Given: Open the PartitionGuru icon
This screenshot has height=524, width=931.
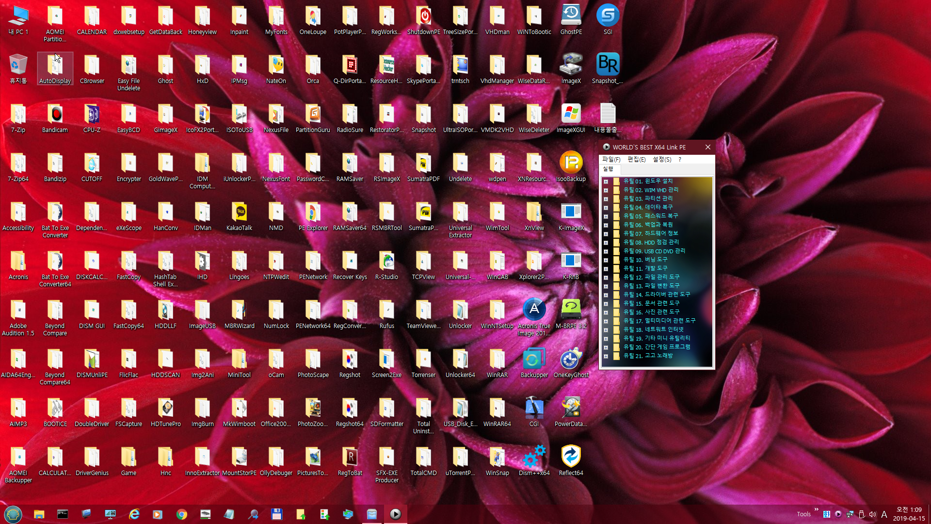Looking at the screenshot, I should click(x=313, y=118).
